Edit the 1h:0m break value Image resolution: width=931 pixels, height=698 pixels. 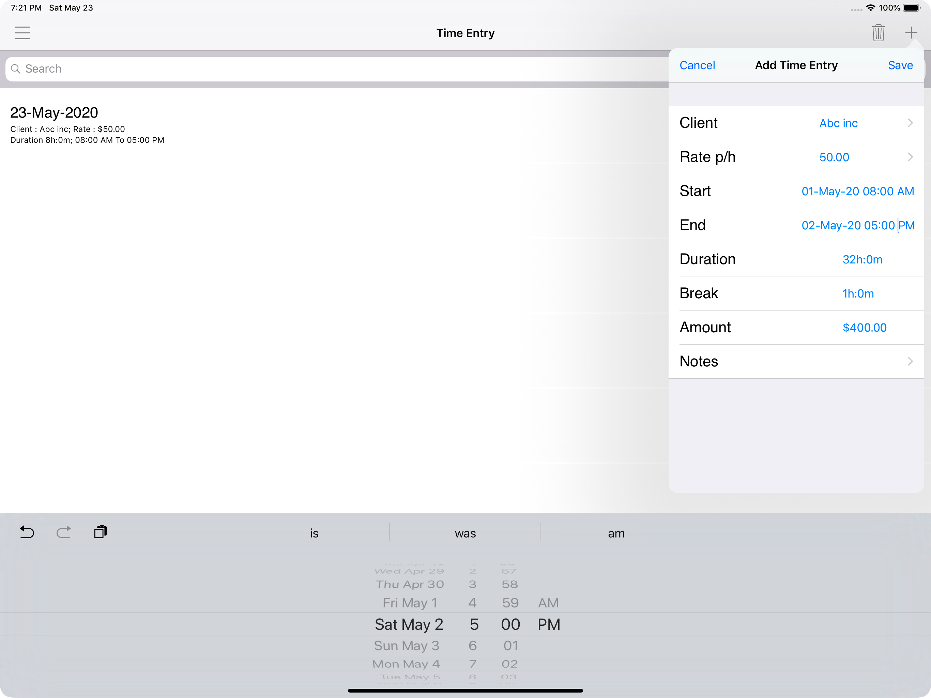[x=858, y=294]
